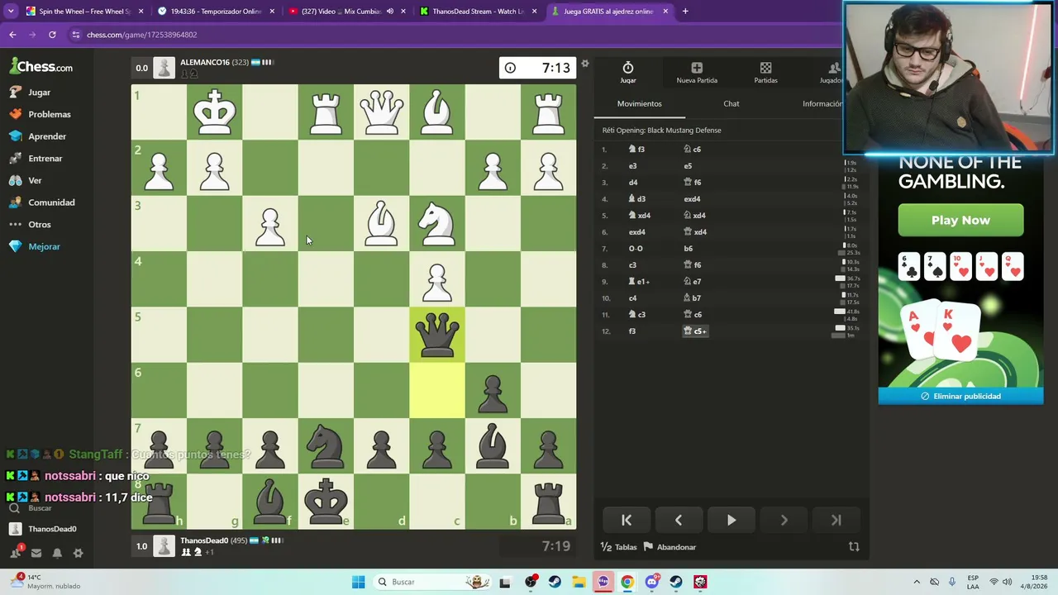This screenshot has height=595, width=1058.
Task: Go back in the browser
Action: 12,35
